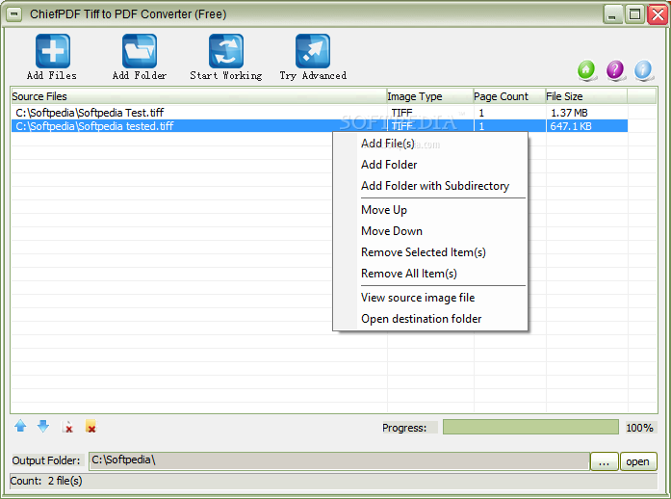Select row 'C:\Softpedia\Softpedia tested.tiff'
The height and width of the screenshot is (499, 671).
[x=320, y=126]
